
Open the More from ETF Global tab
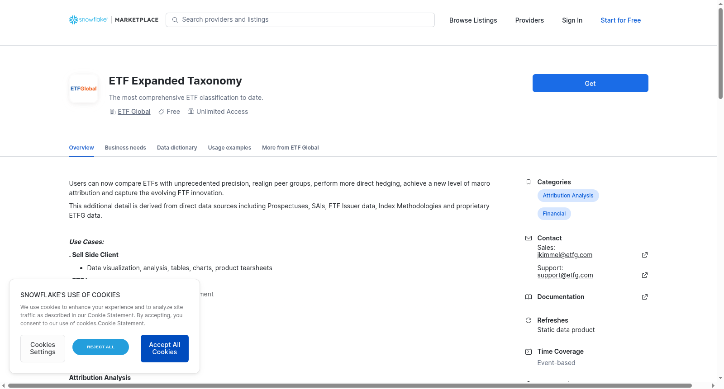[x=291, y=148]
